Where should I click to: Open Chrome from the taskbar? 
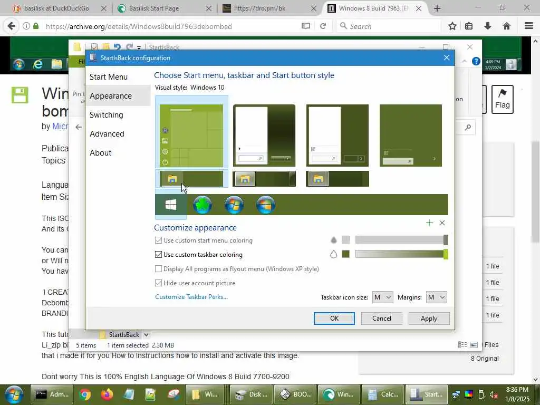(85, 394)
